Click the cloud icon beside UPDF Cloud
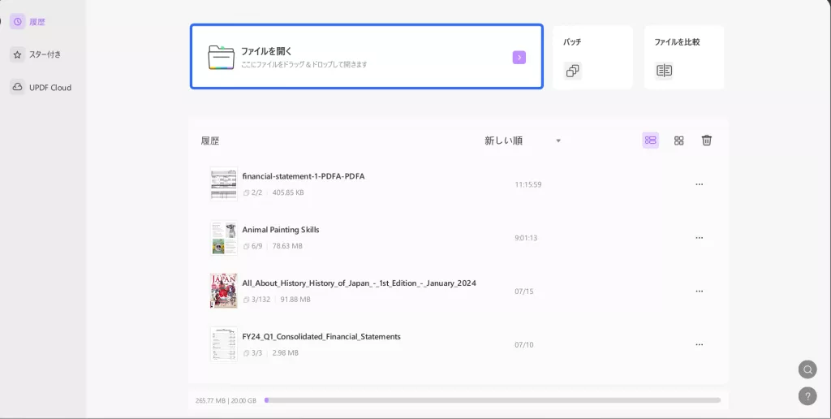 [x=18, y=87]
